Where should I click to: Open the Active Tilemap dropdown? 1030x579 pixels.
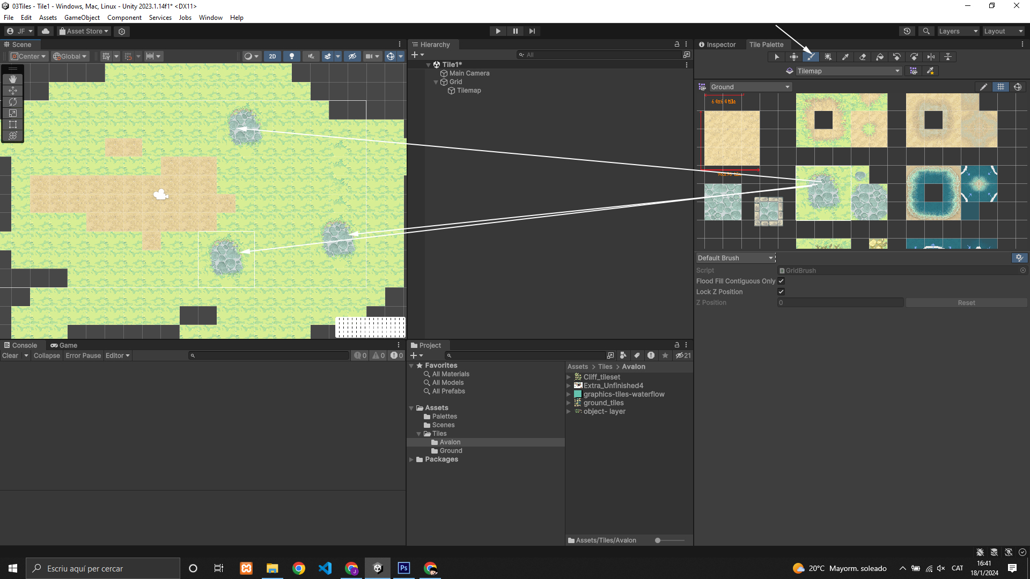[x=846, y=71]
